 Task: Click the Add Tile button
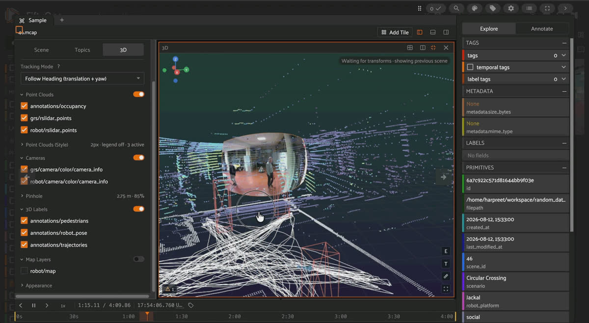coord(395,32)
